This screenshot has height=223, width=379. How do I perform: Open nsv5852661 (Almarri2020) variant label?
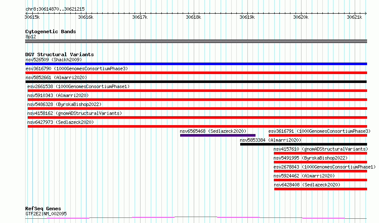coord(56,77)
